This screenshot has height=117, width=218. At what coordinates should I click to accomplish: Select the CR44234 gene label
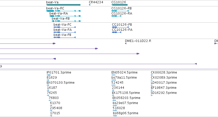pos(96,2)
